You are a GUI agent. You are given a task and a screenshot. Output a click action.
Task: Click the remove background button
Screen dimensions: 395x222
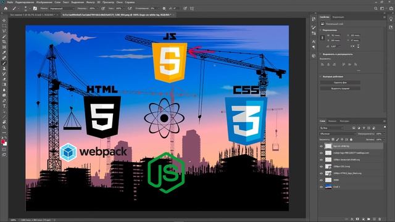[340, 83]
